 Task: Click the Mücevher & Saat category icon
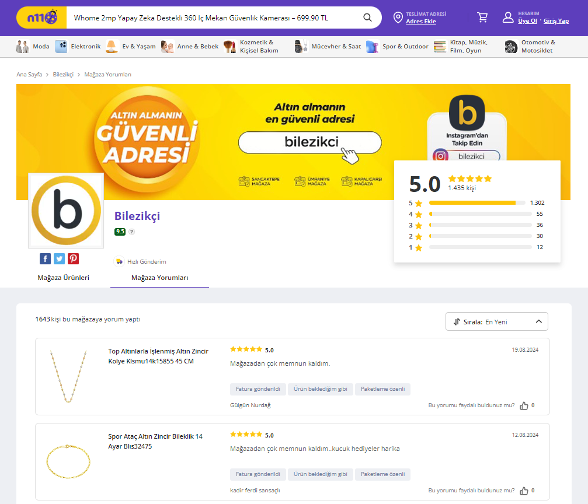(301, 47)
